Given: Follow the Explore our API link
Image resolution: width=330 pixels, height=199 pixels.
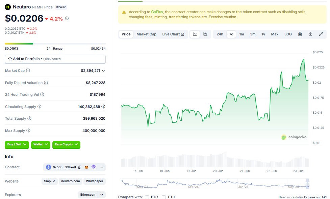Looking at the screenshot, I should tap(315, 197).
